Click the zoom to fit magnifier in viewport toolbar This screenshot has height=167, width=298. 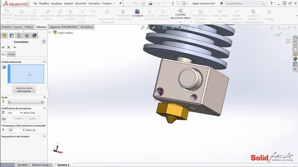click(x=142, y=28)
